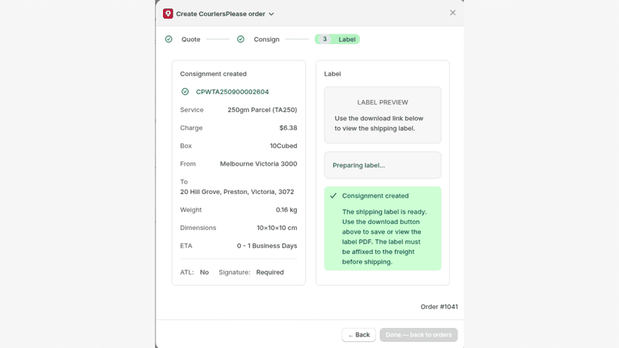Click the weight value '0.16 kg'
This screenshot has height=348, width=619.
point(286,210)
